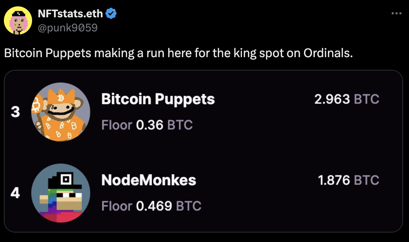Image resolution: width=409 pixels, height=242 pixels.
Task: Click the NodeMonkes pixel avatar
Action: [61, 193]
